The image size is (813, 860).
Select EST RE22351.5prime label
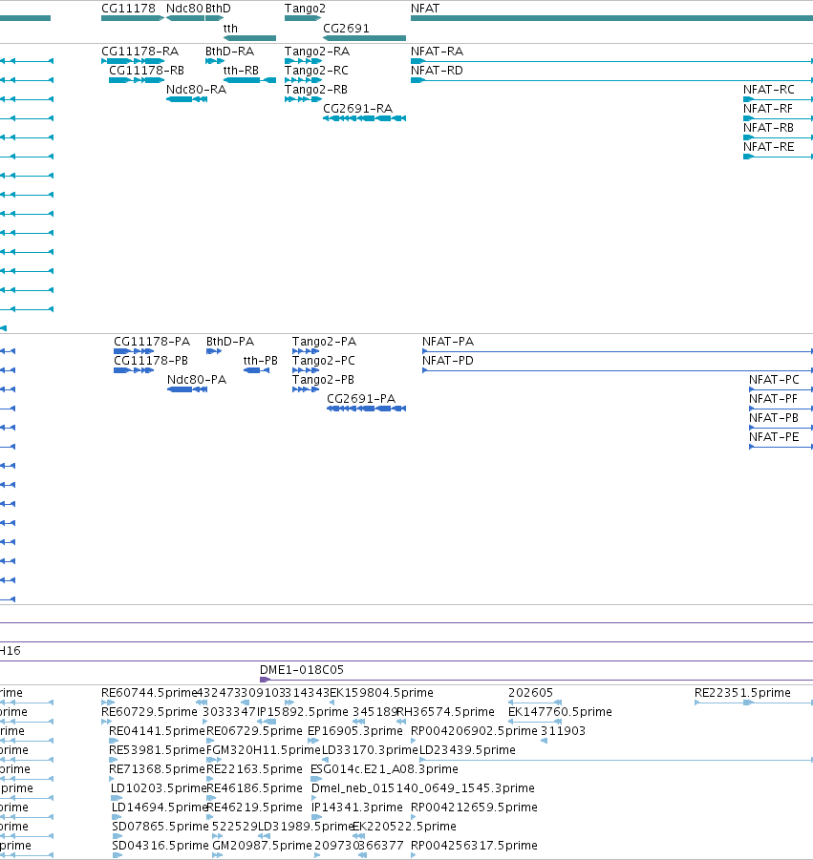tap(742, 693)
